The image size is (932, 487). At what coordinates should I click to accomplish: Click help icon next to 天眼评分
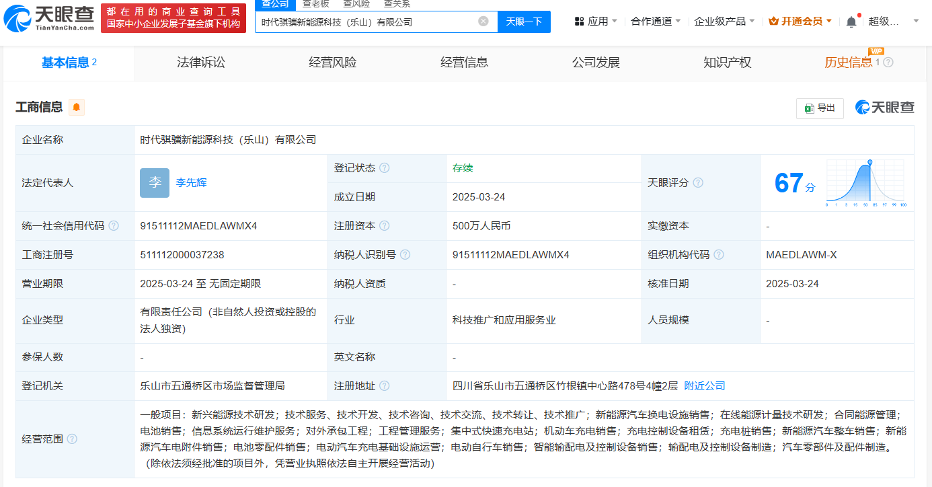point(698,183)
